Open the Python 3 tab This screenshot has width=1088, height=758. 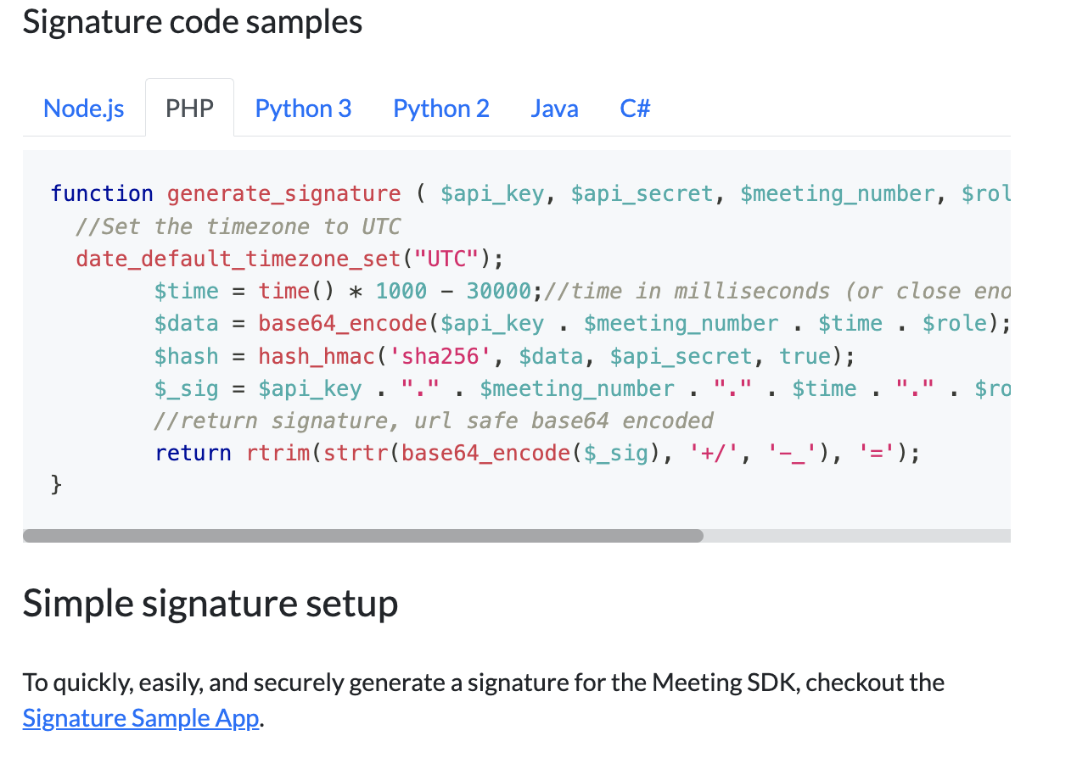click(x=303, y=109)
